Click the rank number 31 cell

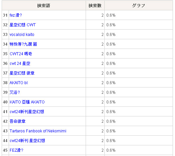click(x=5, y=15)
